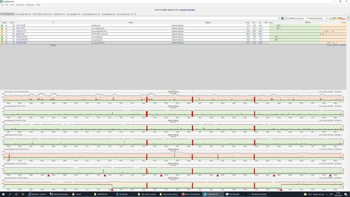Click the orange status dot for 216.92.151.75

(2, 31)
